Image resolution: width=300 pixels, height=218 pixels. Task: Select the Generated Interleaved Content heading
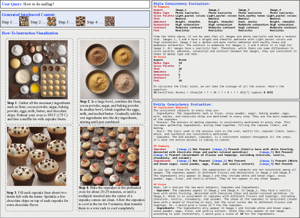pyautogui.click(x=28, y=14)
